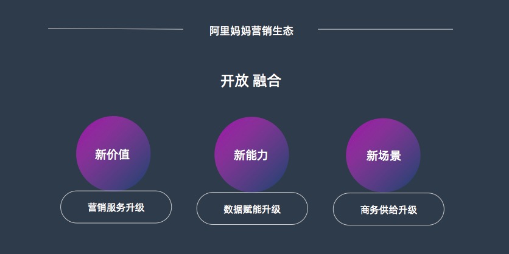Image resolution: width=509 pixels, height=254 pixels.
Task: Click the 新价值 label text
Action: coord(112,154)
